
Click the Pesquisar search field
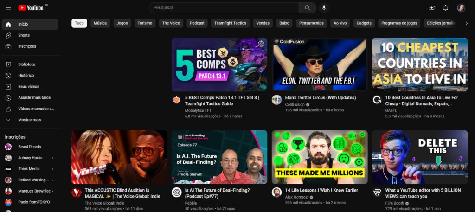pos(224,8)
